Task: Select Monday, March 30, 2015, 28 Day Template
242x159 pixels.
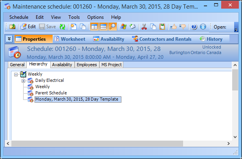Action: pyautogui.click(x=78, y=99)
